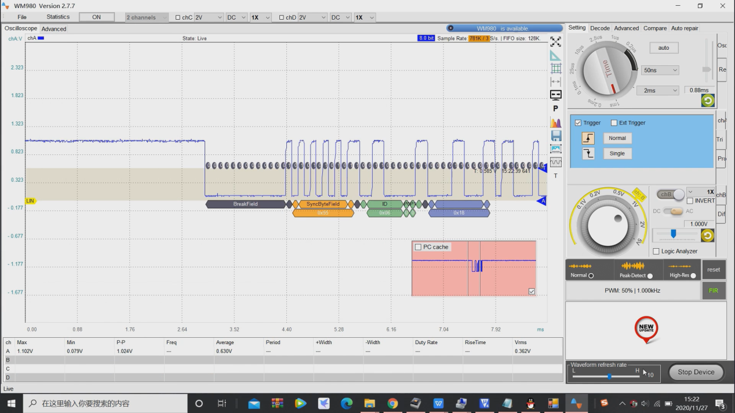Screen dimensions: 735x413
Task: Open the Statistics menu
Action: [x=58, y=17]
